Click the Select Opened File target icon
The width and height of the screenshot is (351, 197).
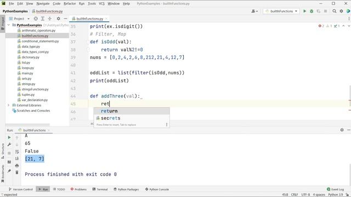click(x=36, y=19)
